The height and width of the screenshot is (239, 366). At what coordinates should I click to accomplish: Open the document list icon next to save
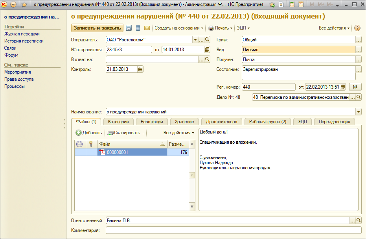tap(138, 28)
